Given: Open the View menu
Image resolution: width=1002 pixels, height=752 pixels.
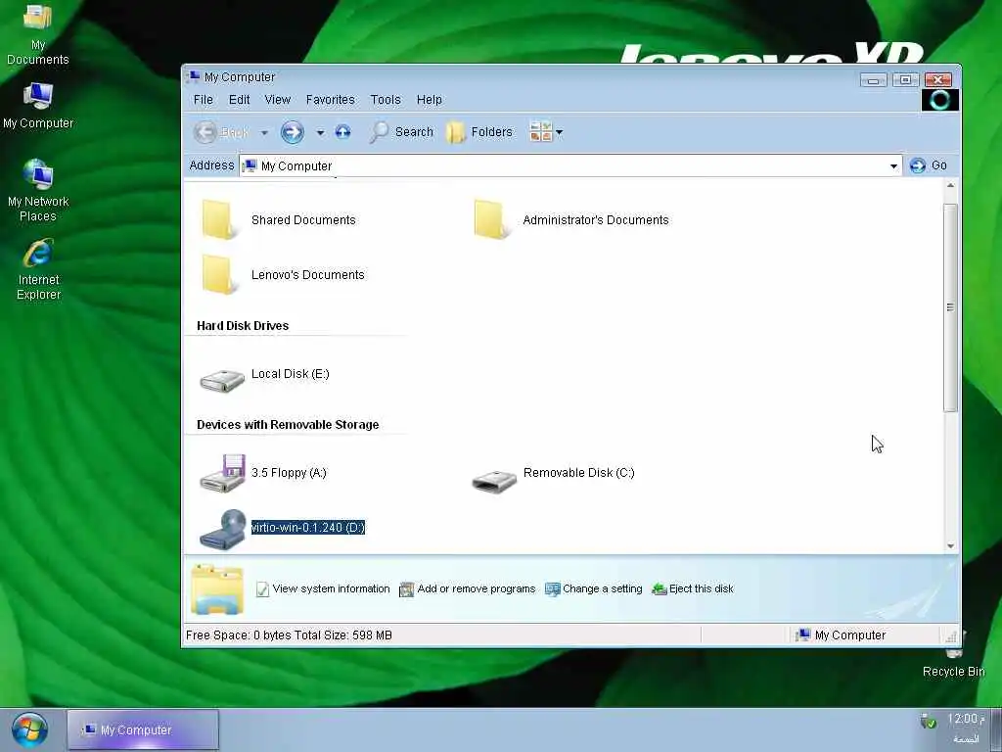Looking at the screenshot, I should (x=277, y=100).
